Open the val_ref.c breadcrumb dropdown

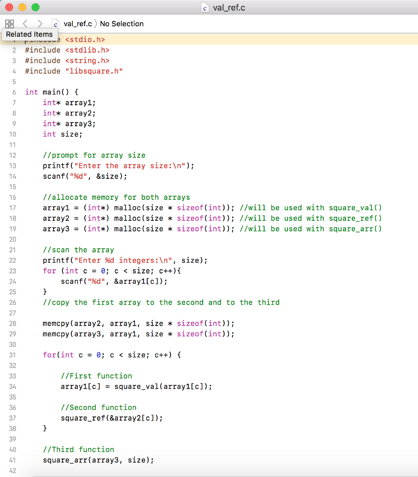(x=78, y=24)
